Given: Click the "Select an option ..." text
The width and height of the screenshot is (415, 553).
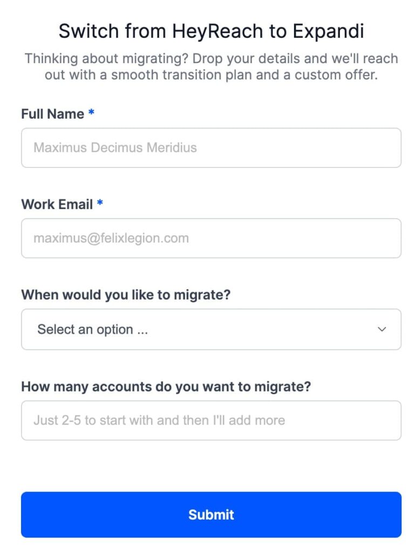Looking at the screenshot, I should click(92, 329).
